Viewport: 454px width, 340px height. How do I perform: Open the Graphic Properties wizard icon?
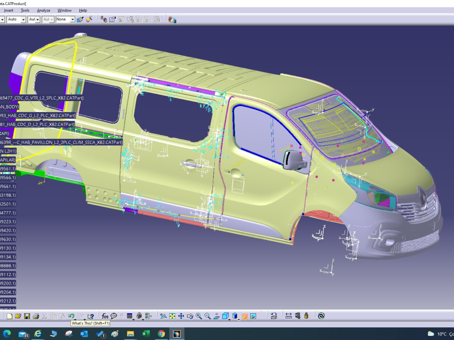click(x=89, y=19)
